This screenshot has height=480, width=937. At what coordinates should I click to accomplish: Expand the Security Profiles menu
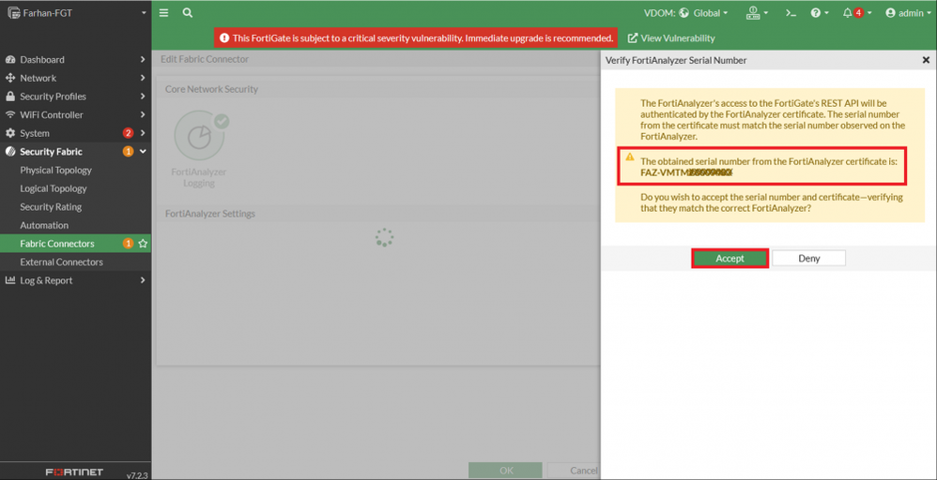(75, 97)
